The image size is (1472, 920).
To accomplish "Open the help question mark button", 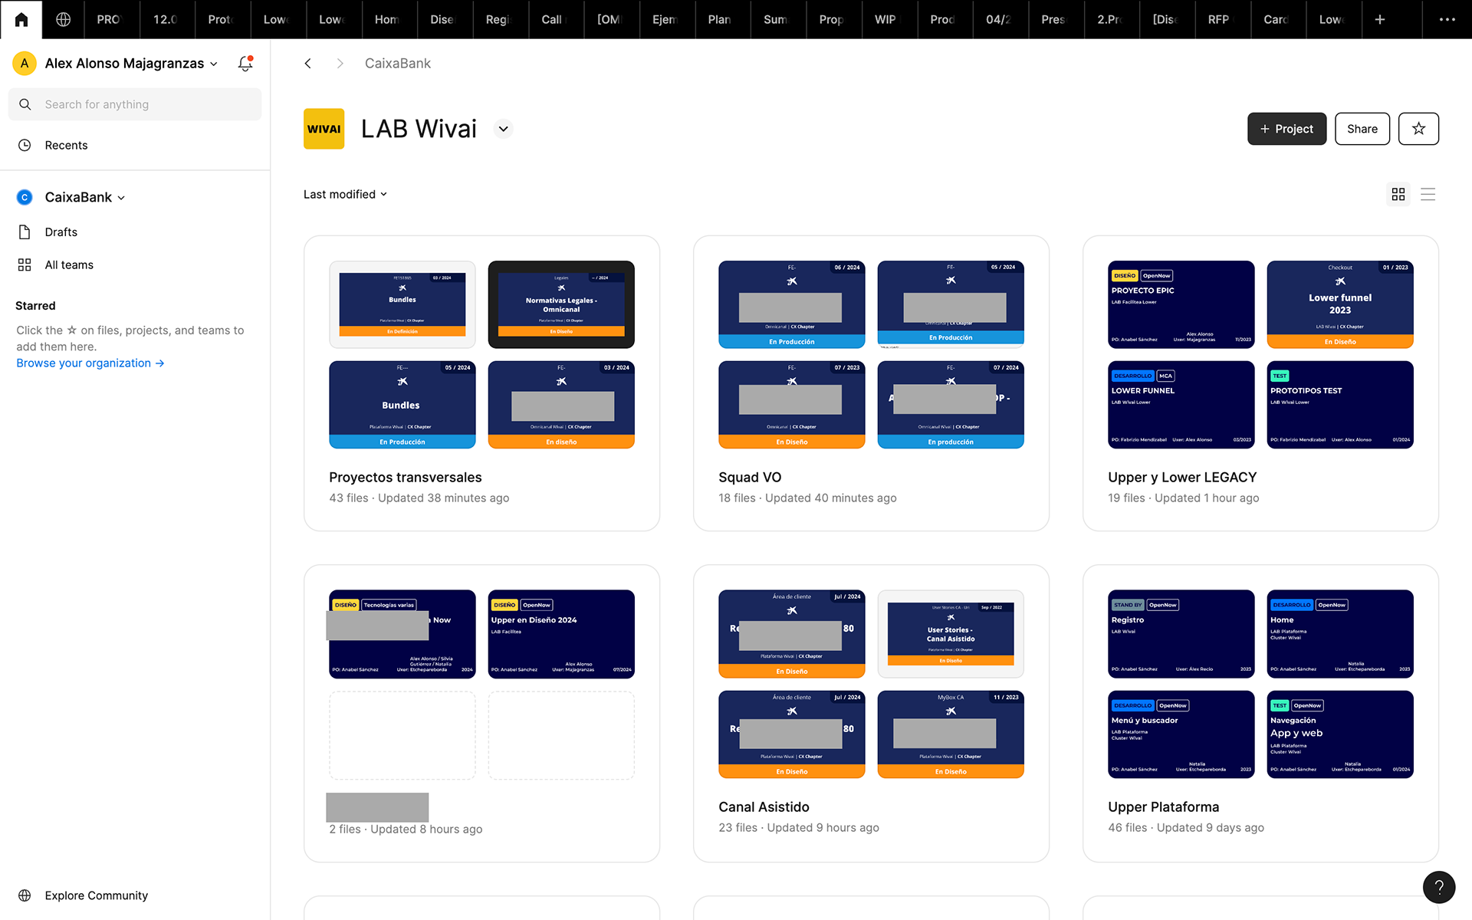I will pos(1439,888).
